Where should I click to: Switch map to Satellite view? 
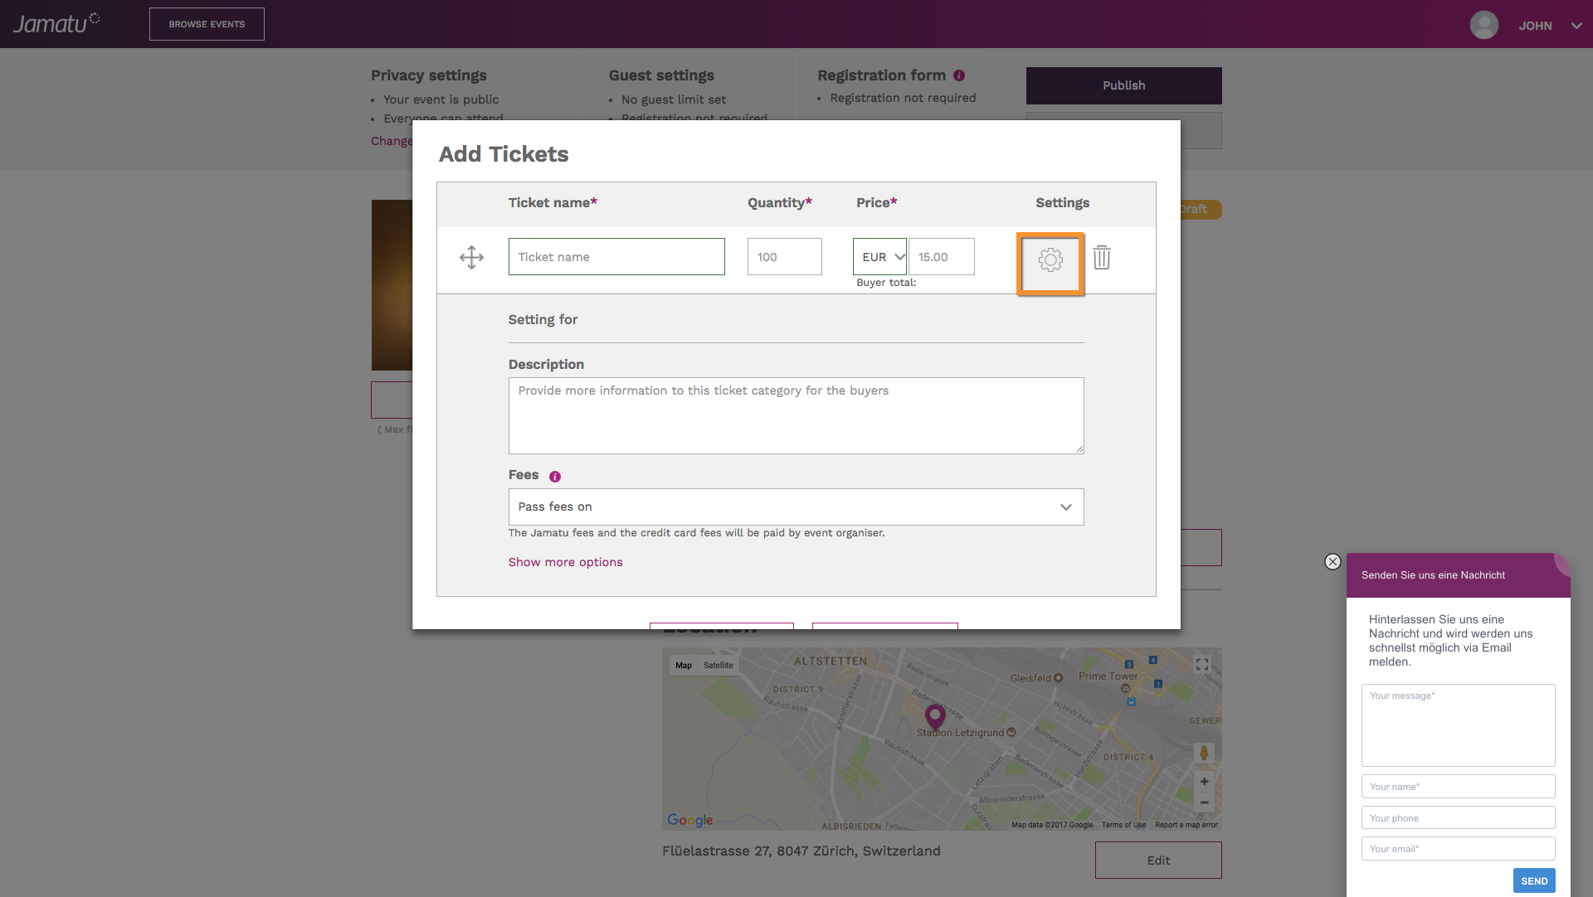click(x=718, y=666)
